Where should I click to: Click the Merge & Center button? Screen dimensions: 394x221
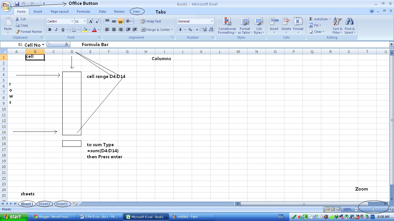(x=157, y=30)
